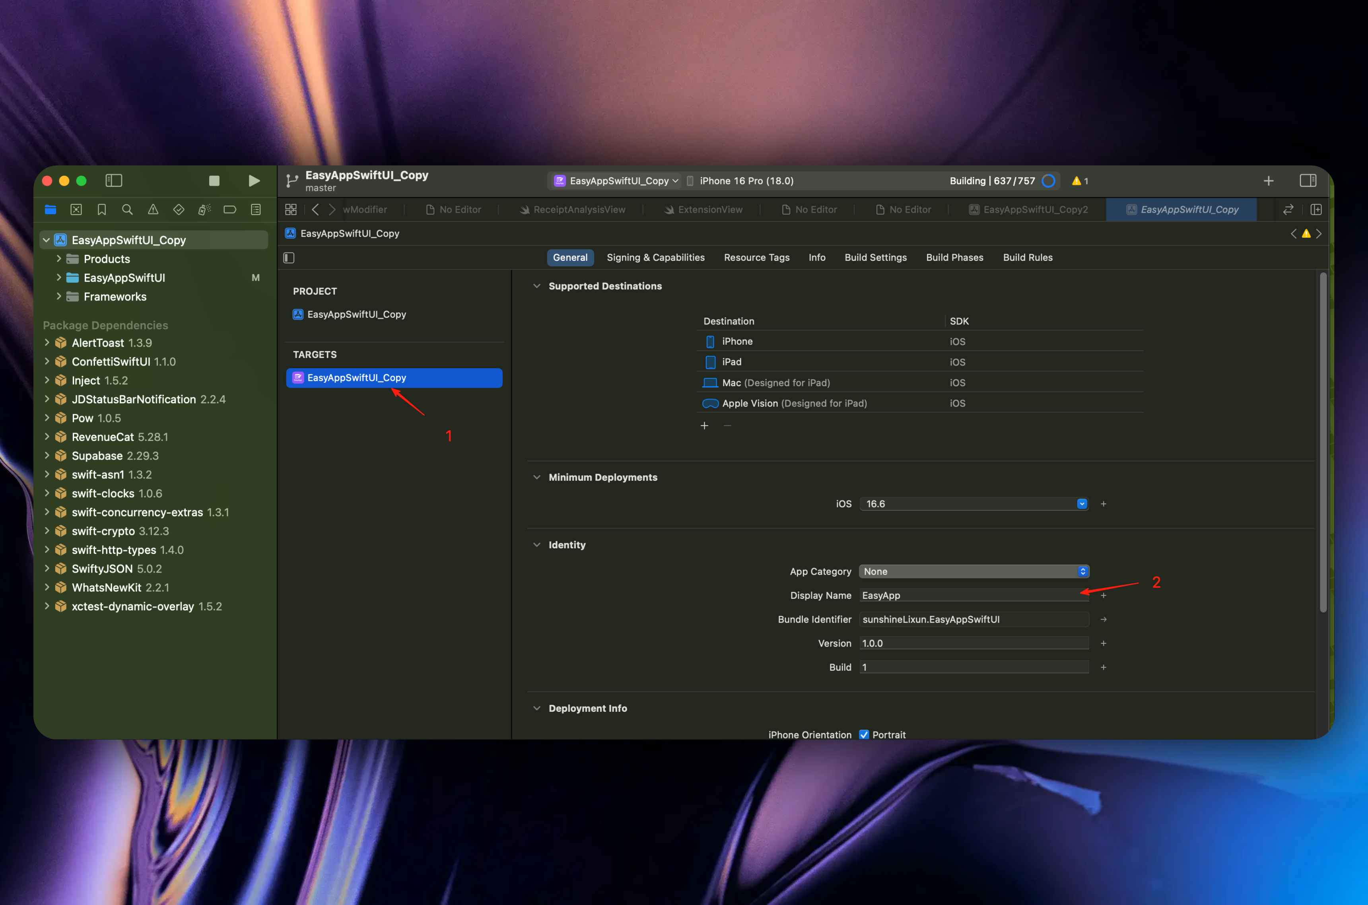Switch to Build Settings tab
Viewport: 1368px width, 905px height.
pyautogui.click(x=875, y=257)
